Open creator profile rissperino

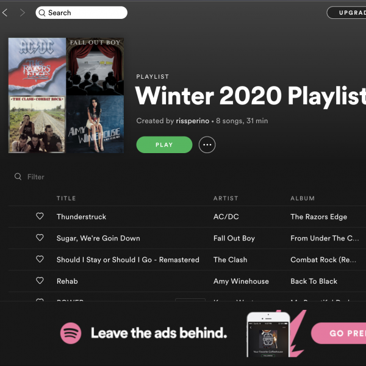click(x=193, y=121)
